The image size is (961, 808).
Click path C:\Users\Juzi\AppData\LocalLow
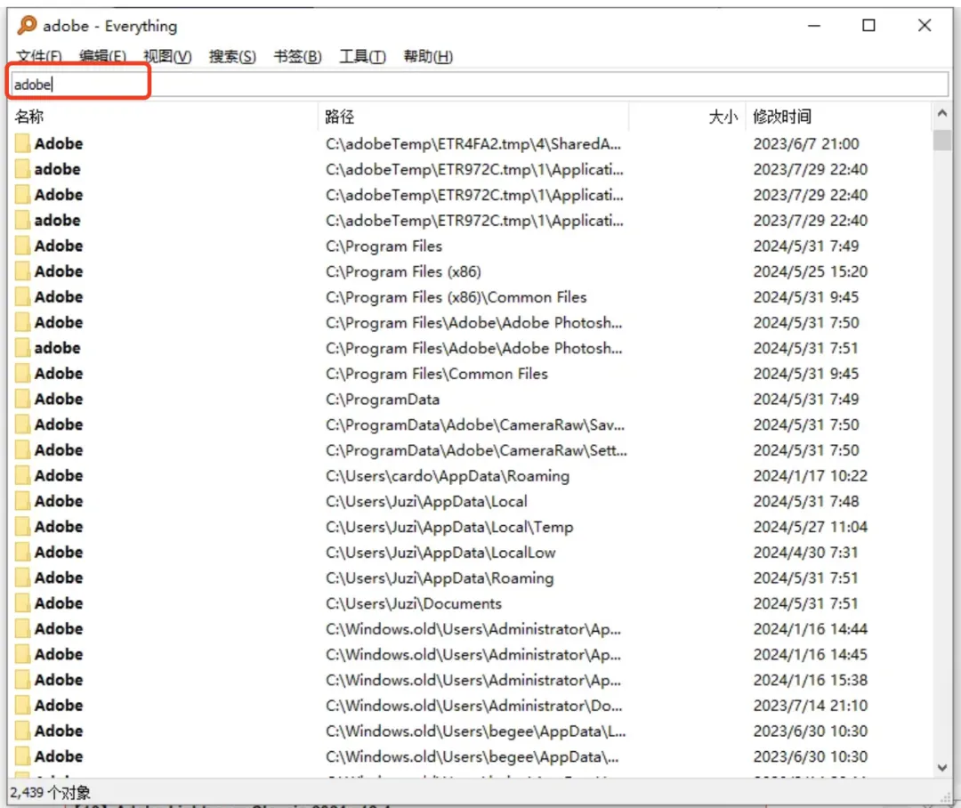tap(440, 553)
